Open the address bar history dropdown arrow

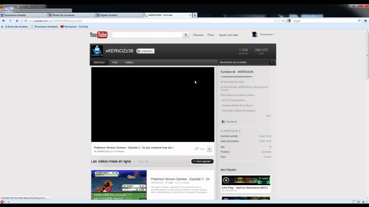279,21
